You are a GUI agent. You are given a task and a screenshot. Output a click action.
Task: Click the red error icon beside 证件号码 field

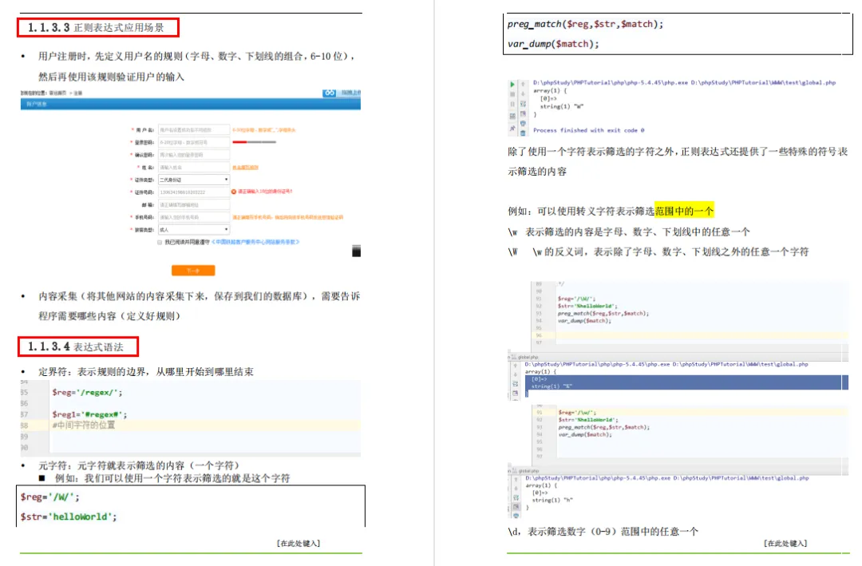[235, 192]
